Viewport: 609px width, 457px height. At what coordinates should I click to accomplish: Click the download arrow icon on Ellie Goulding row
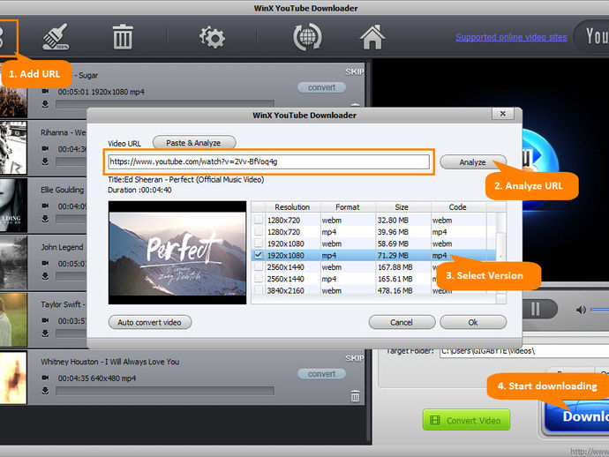pyautogui.click(x=45, y=219)
